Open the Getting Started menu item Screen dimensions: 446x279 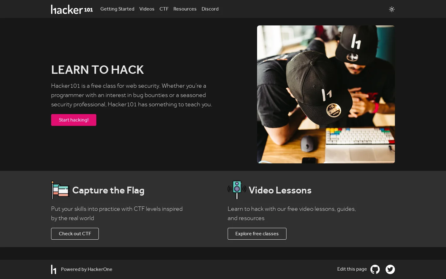[117, 9]
